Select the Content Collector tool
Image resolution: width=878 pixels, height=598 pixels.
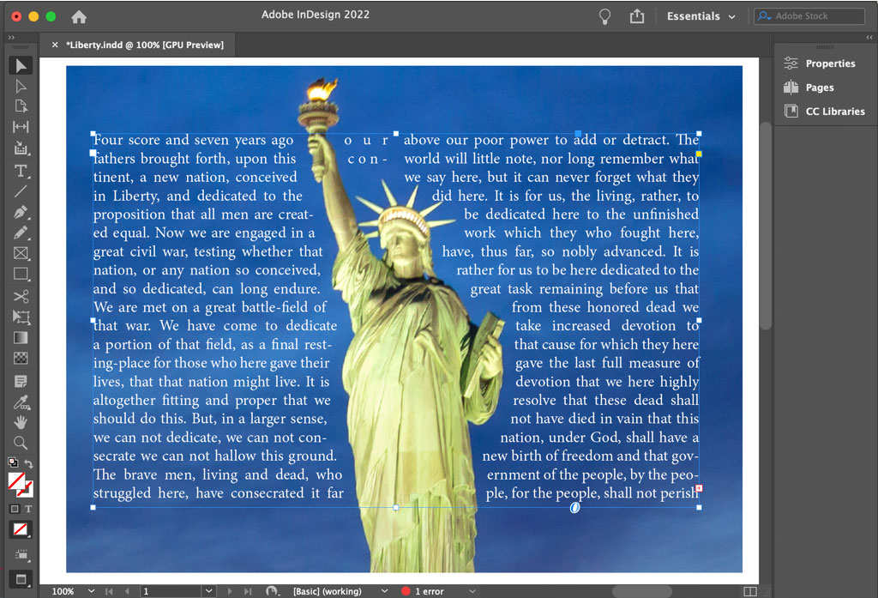click(21, 148)
